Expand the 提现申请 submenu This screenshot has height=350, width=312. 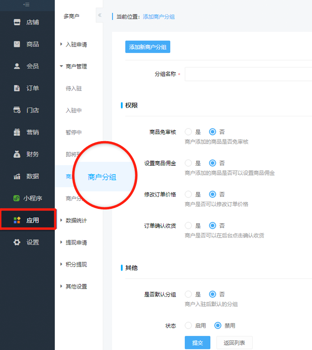(x=76, y=242)
